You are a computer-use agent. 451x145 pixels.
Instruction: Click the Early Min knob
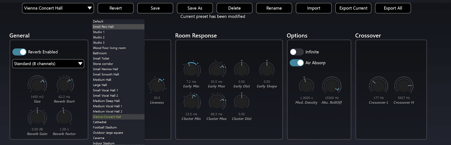coord(191,69)
